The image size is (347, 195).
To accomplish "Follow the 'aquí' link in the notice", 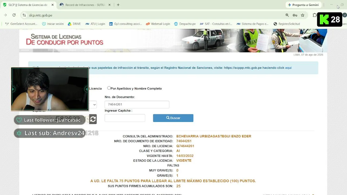I will click(x=288, y=68).
